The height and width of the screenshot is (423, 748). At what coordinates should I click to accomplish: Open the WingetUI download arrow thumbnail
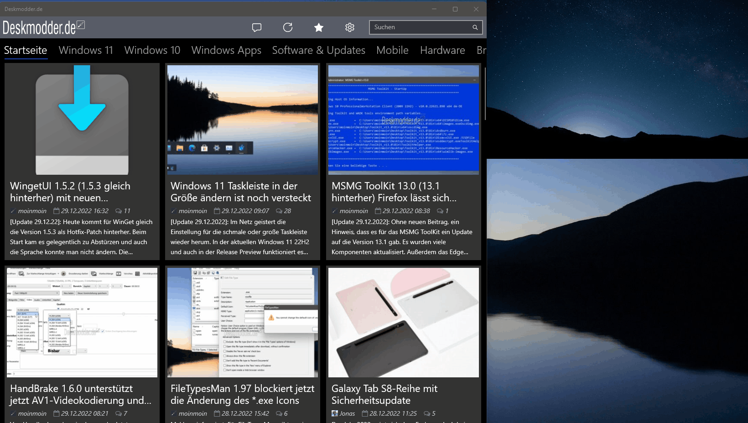[82, 120]
